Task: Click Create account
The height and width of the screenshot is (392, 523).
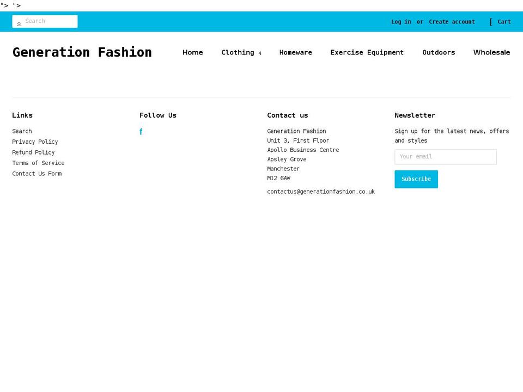Action: [x=452, y=22]
